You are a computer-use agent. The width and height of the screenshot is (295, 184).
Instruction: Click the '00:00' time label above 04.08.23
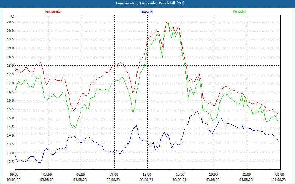pyautogui.click(x=280, y=174)
